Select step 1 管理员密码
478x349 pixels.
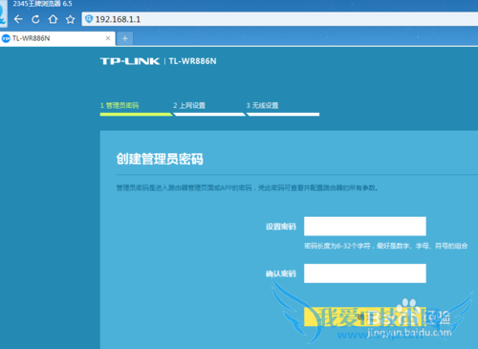119,105
